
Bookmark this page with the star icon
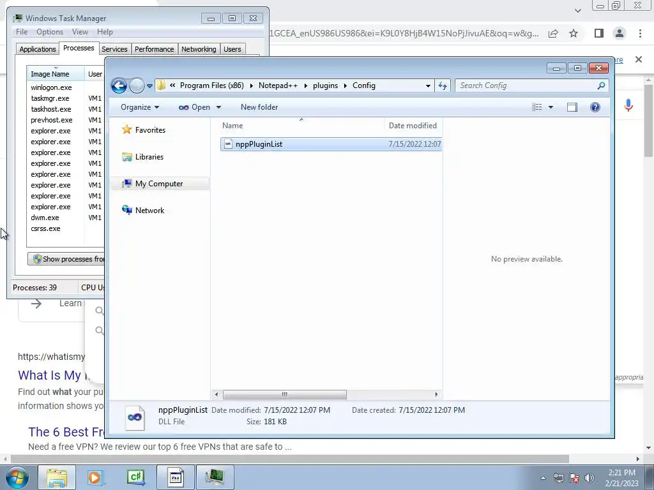(574, 33)
